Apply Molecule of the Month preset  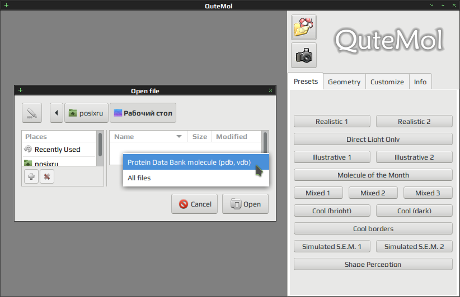(373, 175)
